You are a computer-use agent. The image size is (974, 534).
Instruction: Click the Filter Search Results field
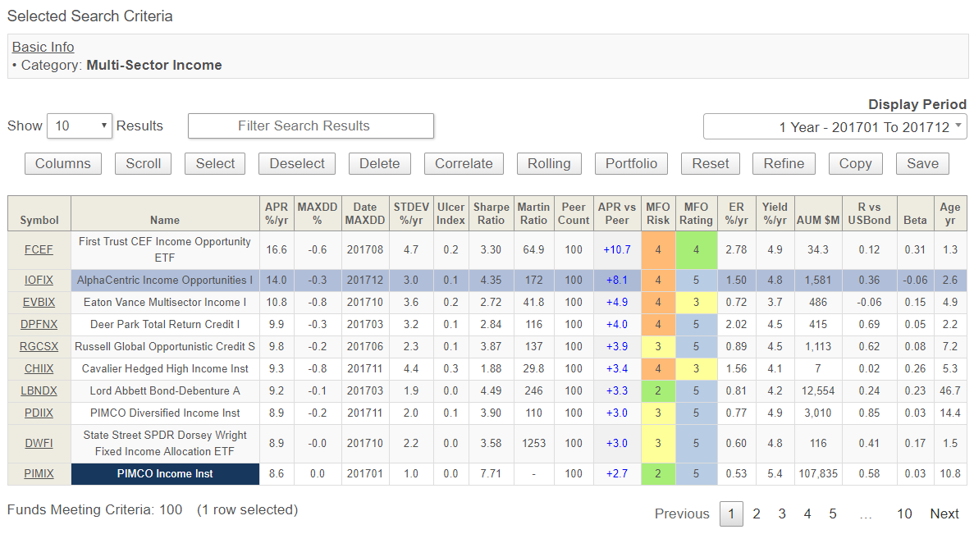[310, 126]
